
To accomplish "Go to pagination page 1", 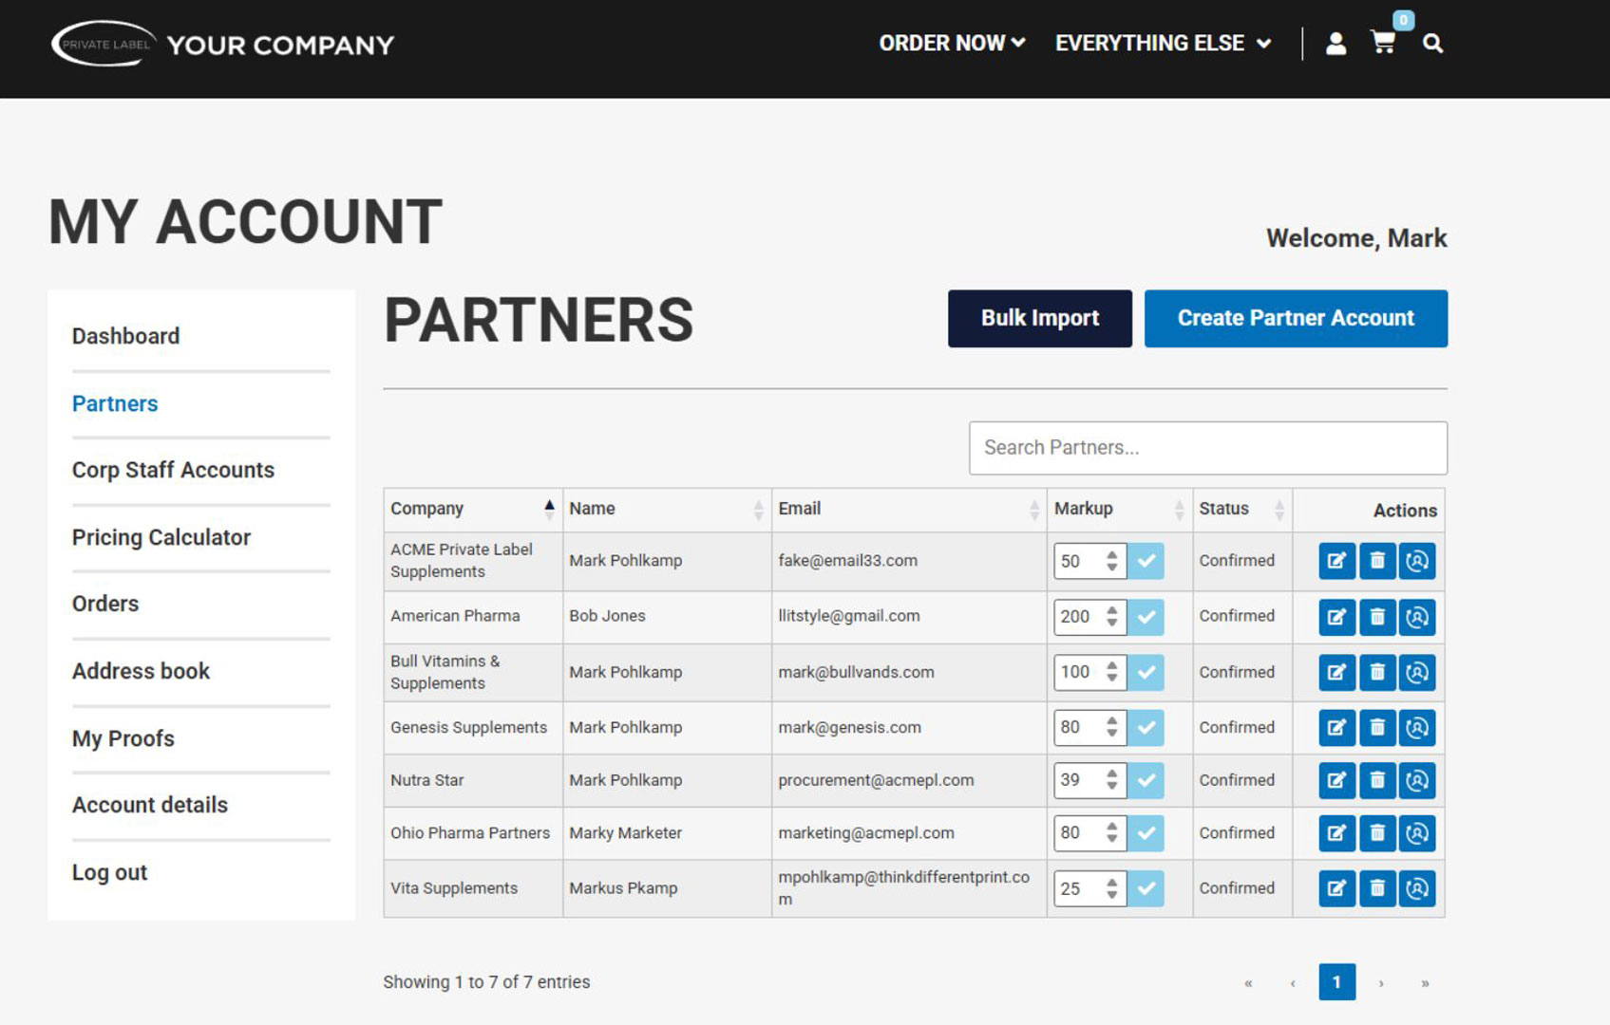I will point(1336,982).
